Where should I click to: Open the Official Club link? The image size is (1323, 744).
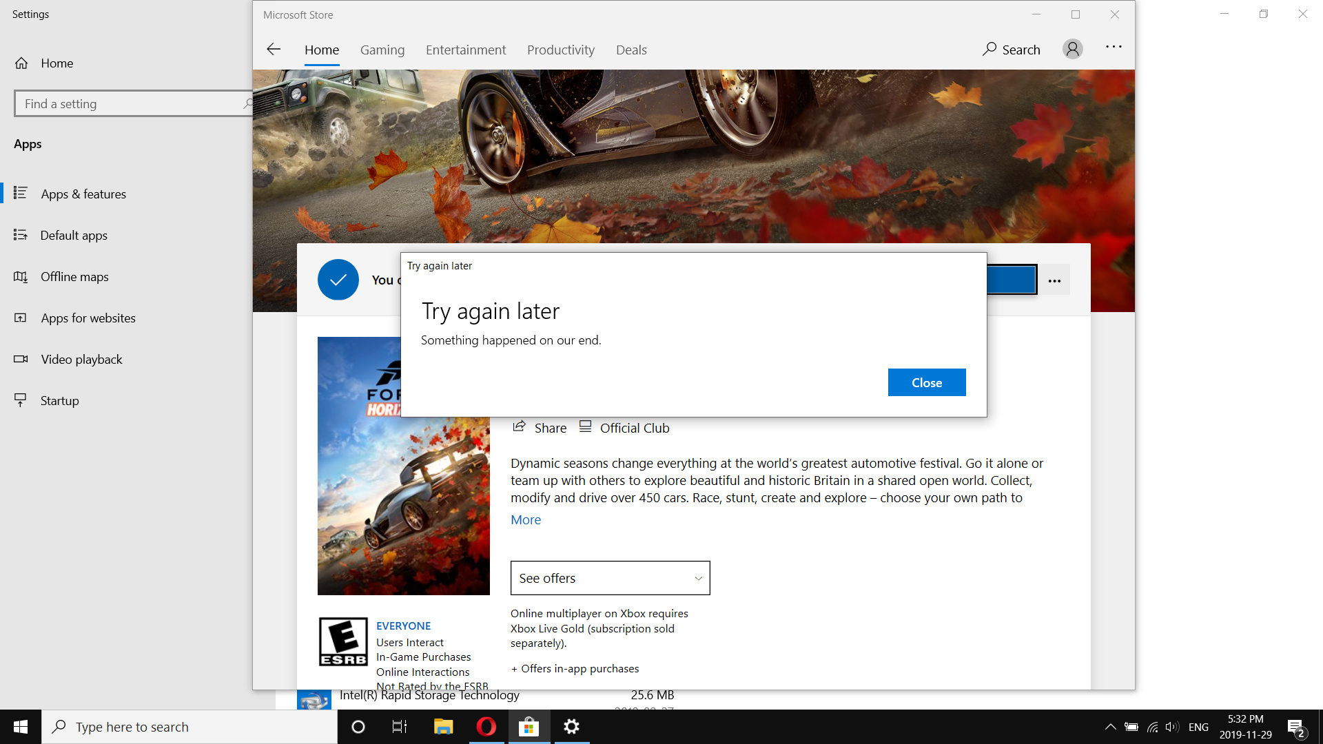[624, 428]
